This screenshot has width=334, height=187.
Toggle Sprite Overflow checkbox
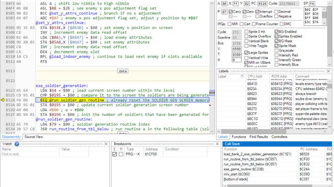tap(246, 36)
